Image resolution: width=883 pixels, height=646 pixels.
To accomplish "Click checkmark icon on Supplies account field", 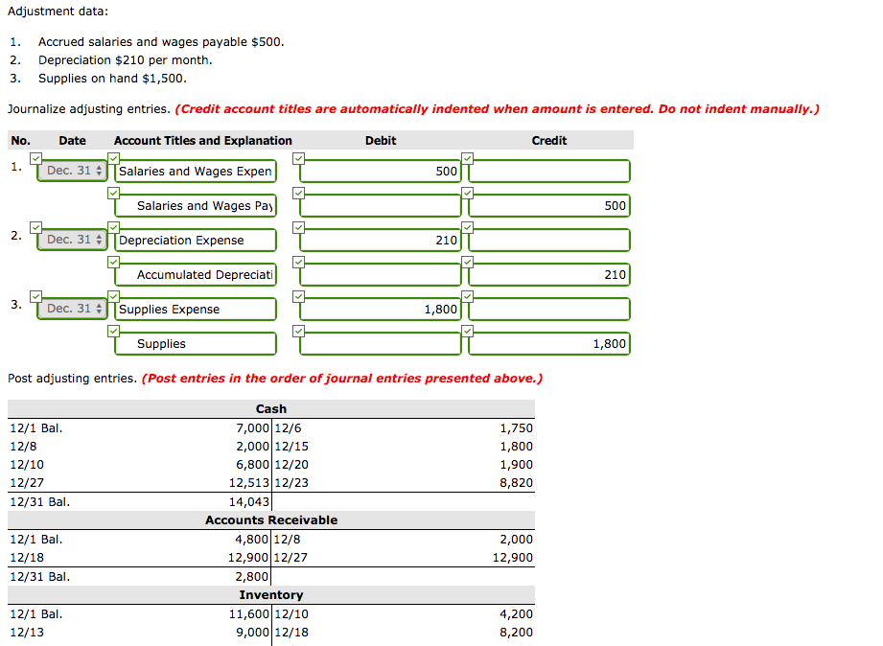I will click(x=114, y=331).
